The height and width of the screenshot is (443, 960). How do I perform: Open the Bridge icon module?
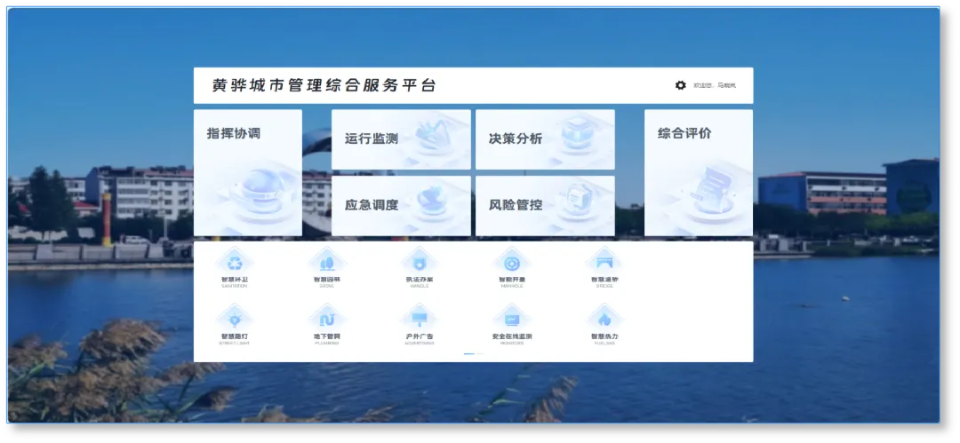604,263
